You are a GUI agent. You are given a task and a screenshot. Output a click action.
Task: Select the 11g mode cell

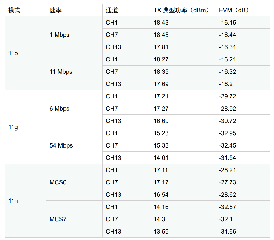(x=25, y=127)
